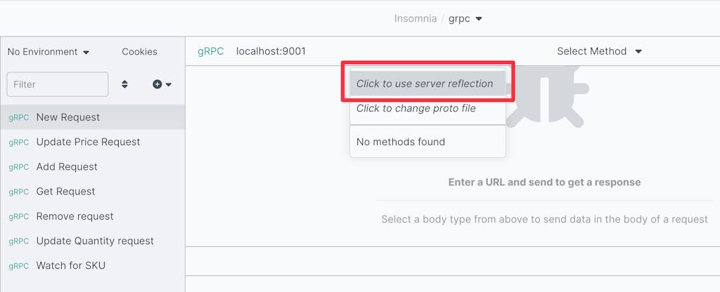Open the plus create-request menu
The image size is (720, 292).
pyautogui.click(x=162, y=84)
